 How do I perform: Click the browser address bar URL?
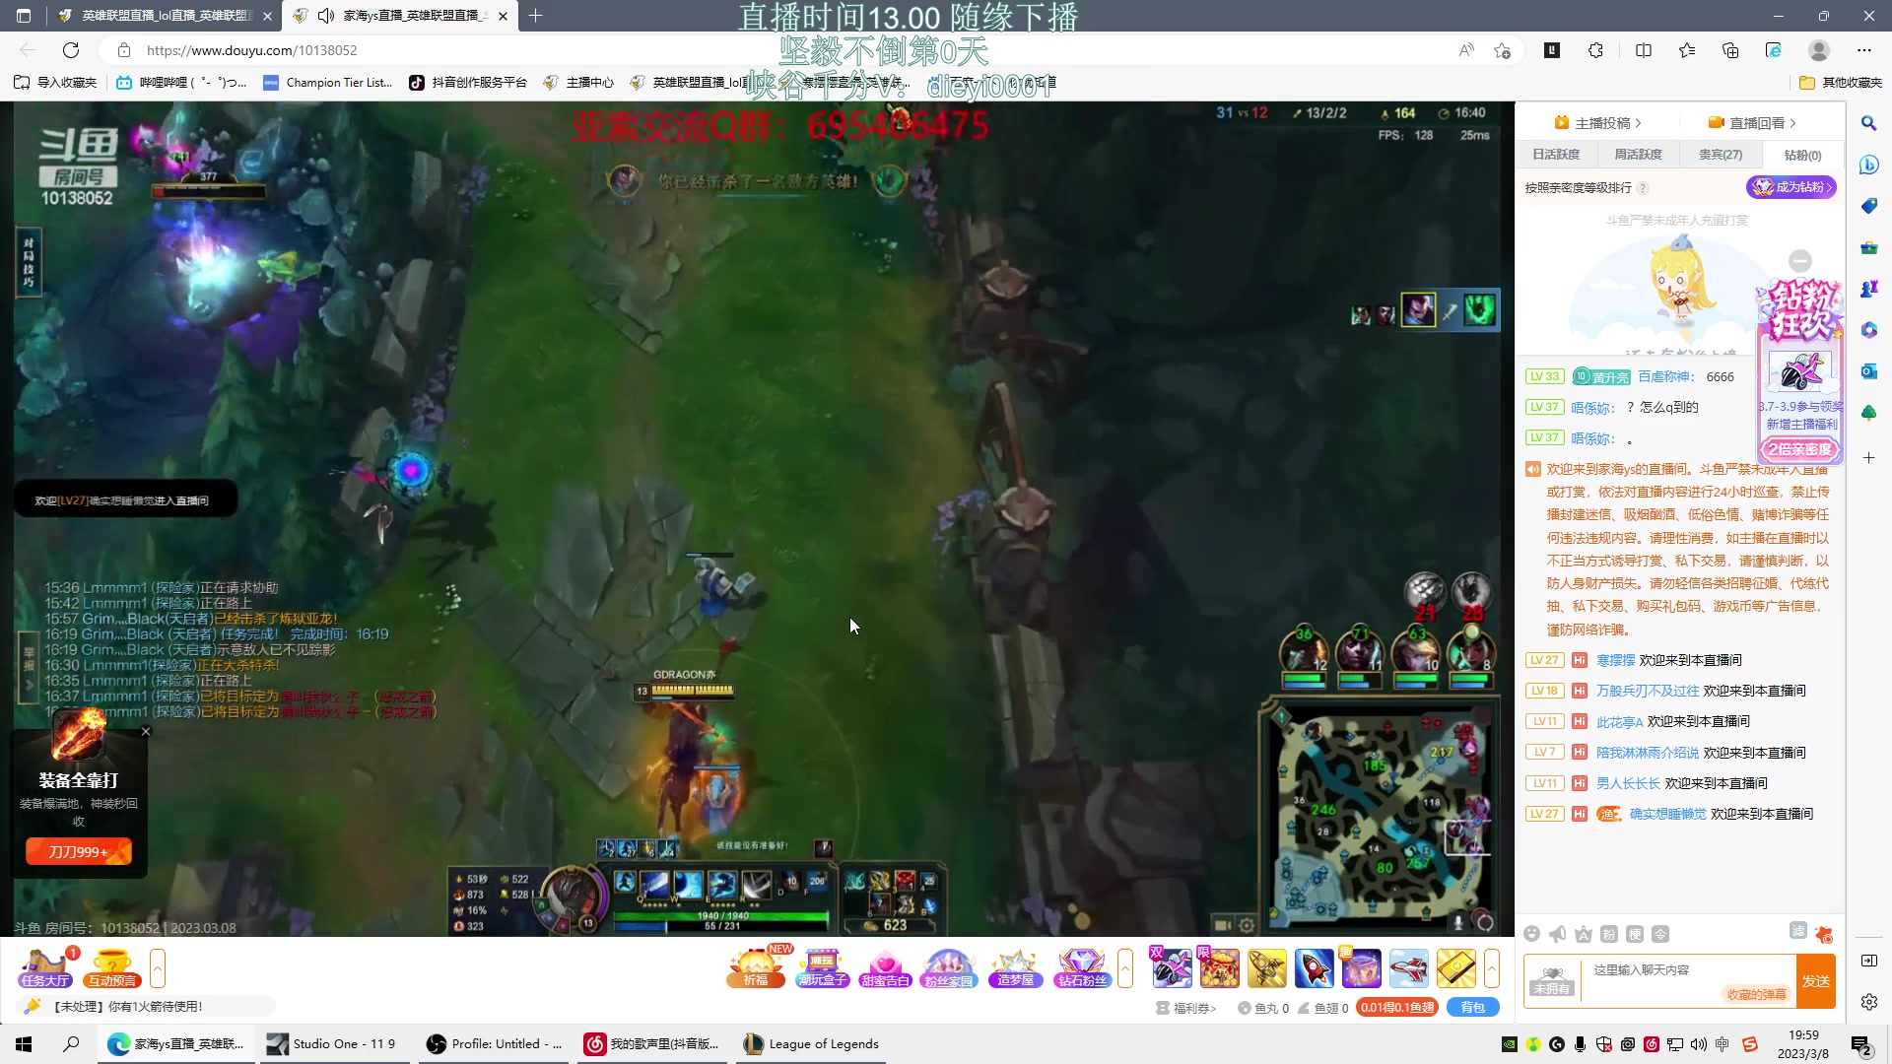pyautogui.click(x=251, y=50)
